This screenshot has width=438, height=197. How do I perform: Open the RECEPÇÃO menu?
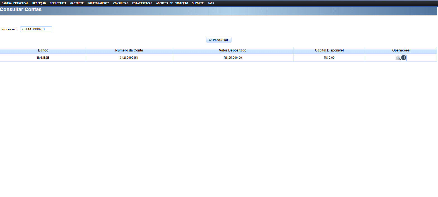click(x=39, y=3)
